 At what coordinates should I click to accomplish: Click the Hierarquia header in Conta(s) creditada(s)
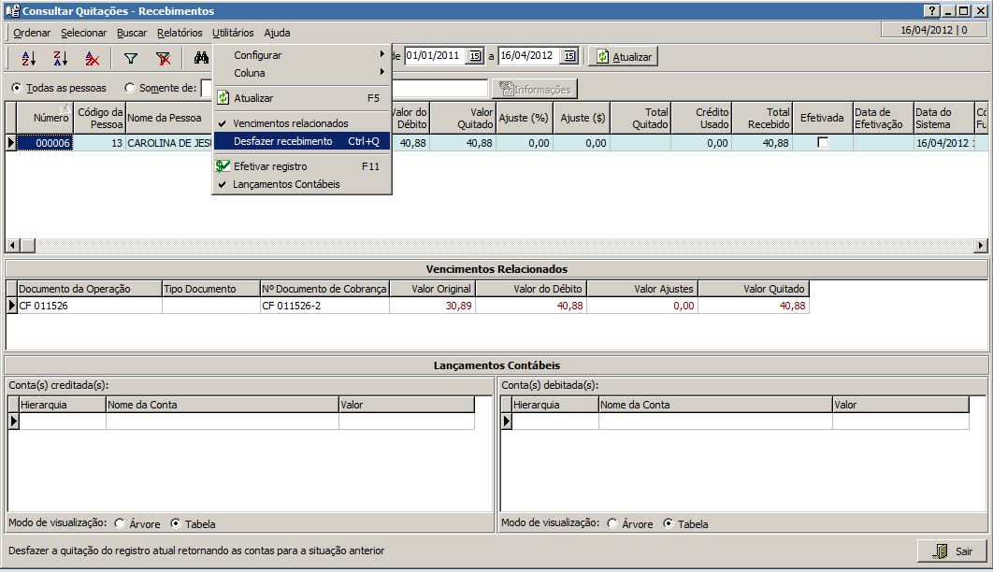coord(62,405)
